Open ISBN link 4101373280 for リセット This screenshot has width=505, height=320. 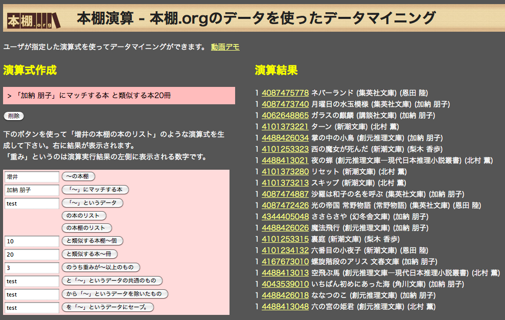(285, 172)
